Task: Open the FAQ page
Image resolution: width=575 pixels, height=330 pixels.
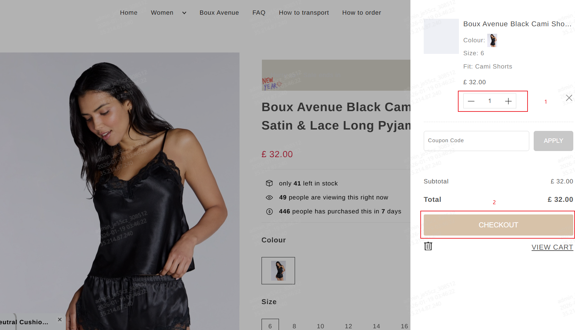Action: click(x=259, y=13)
